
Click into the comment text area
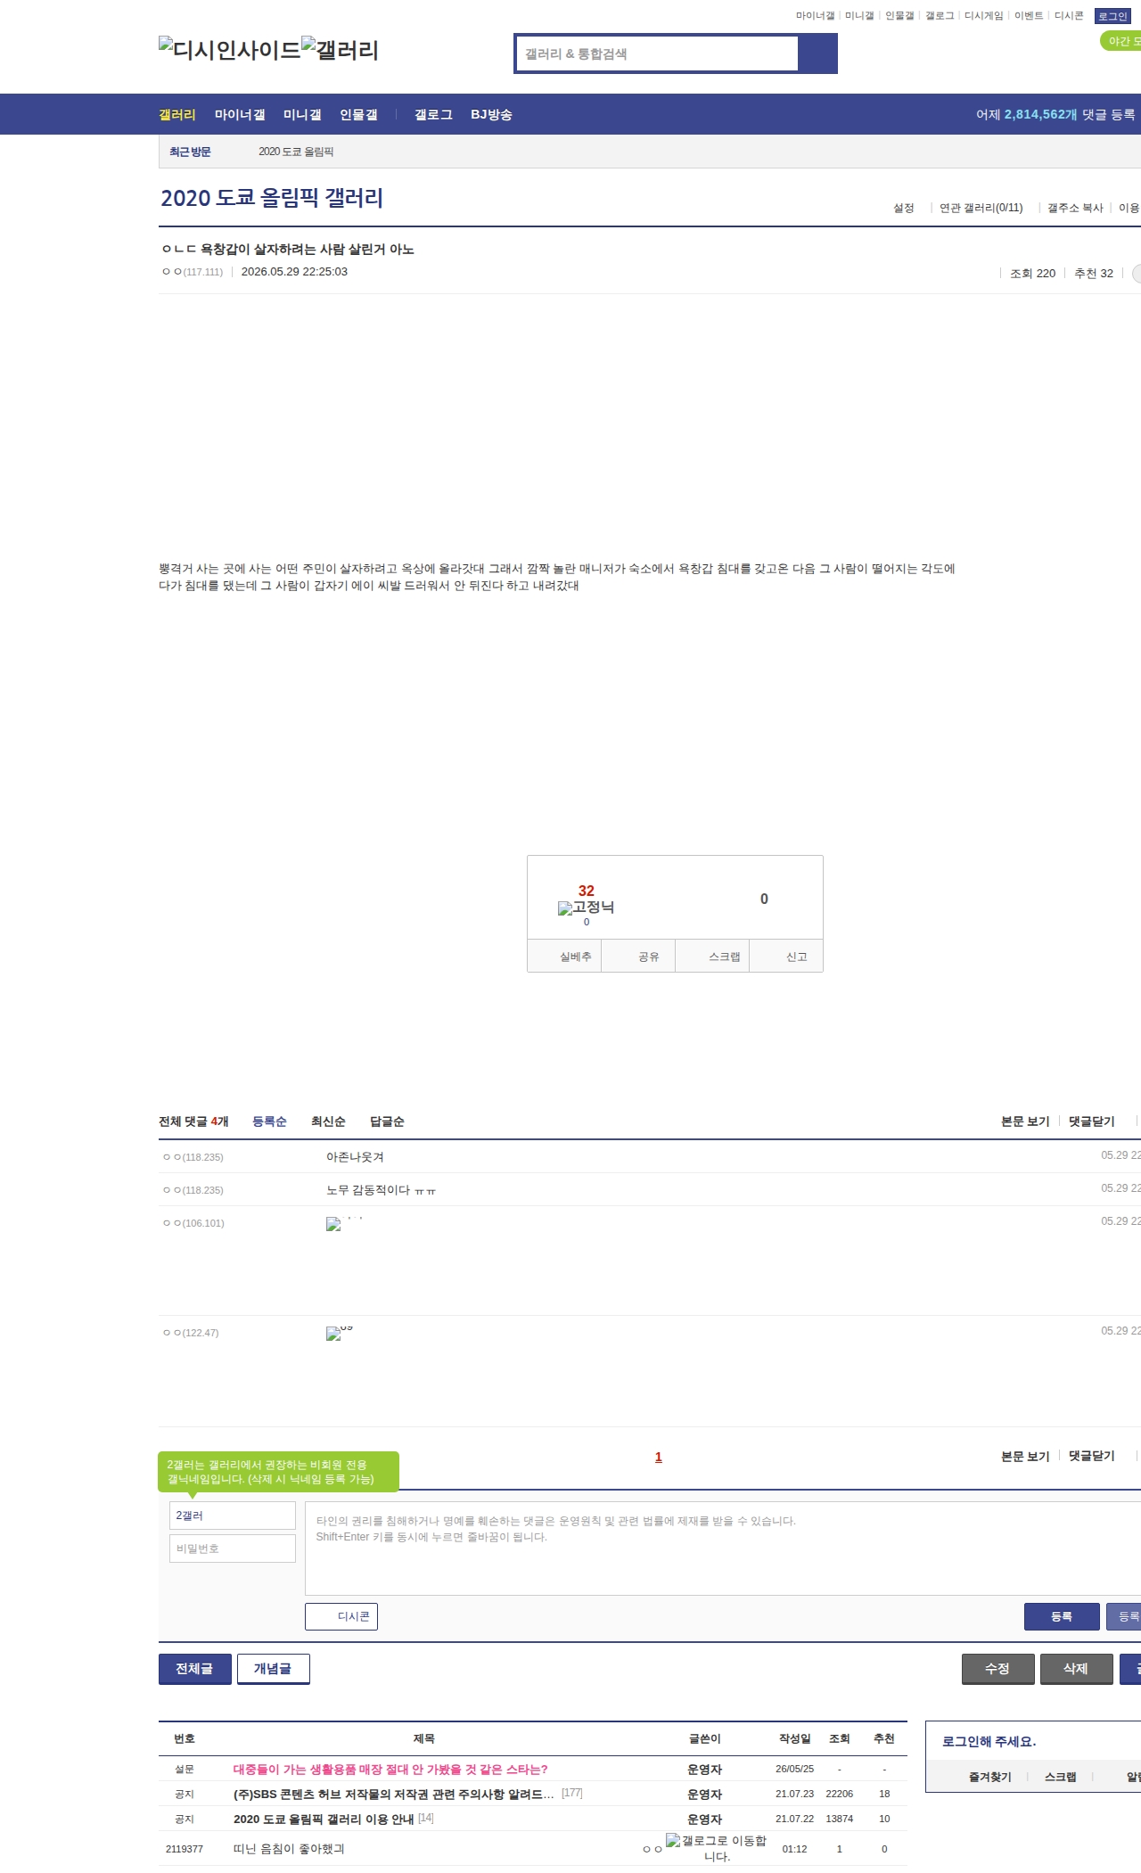click(723, 1549)
